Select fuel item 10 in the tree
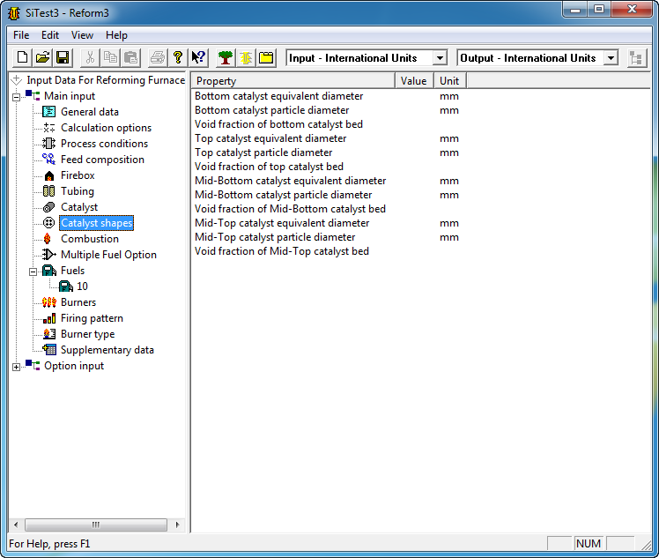The width and height of the screenshot is (659, 558). [x=82, y=286]
